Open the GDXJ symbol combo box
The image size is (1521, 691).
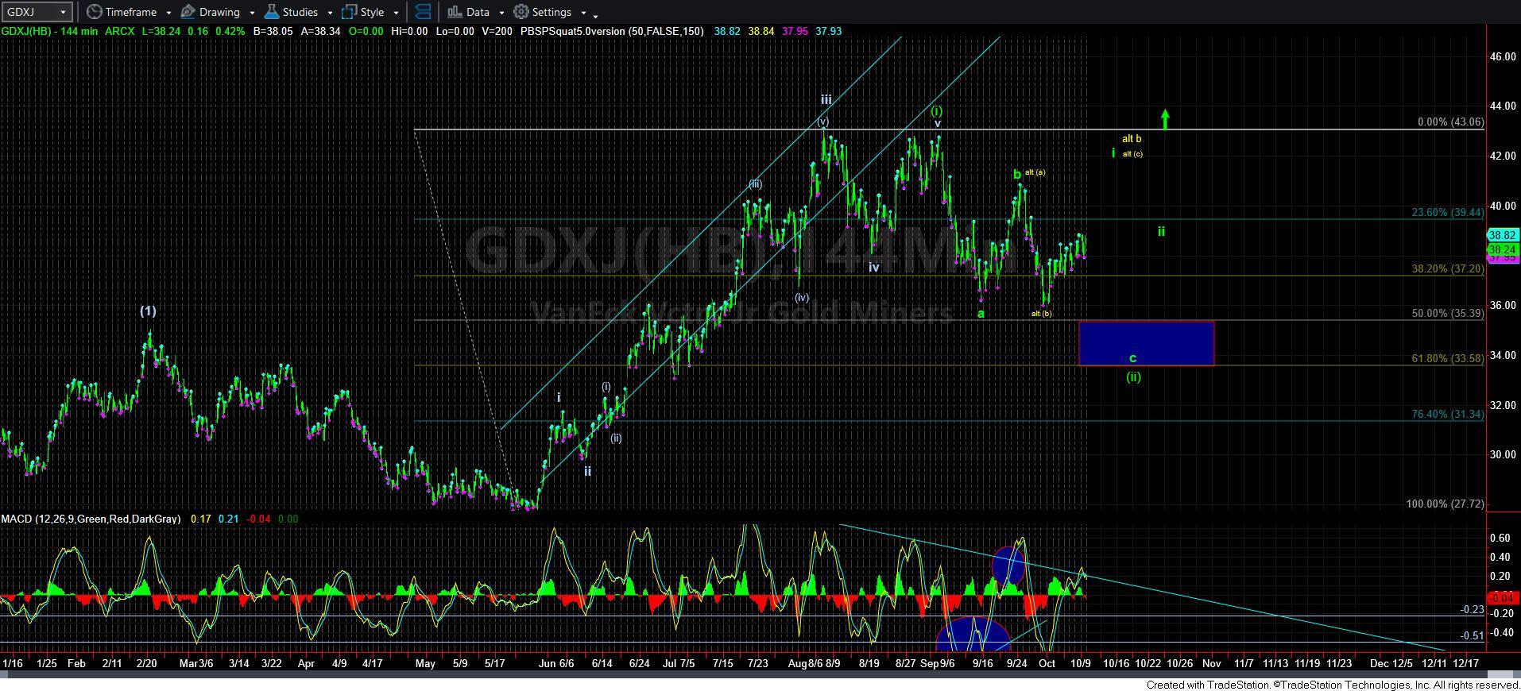(x=37, y=12)
